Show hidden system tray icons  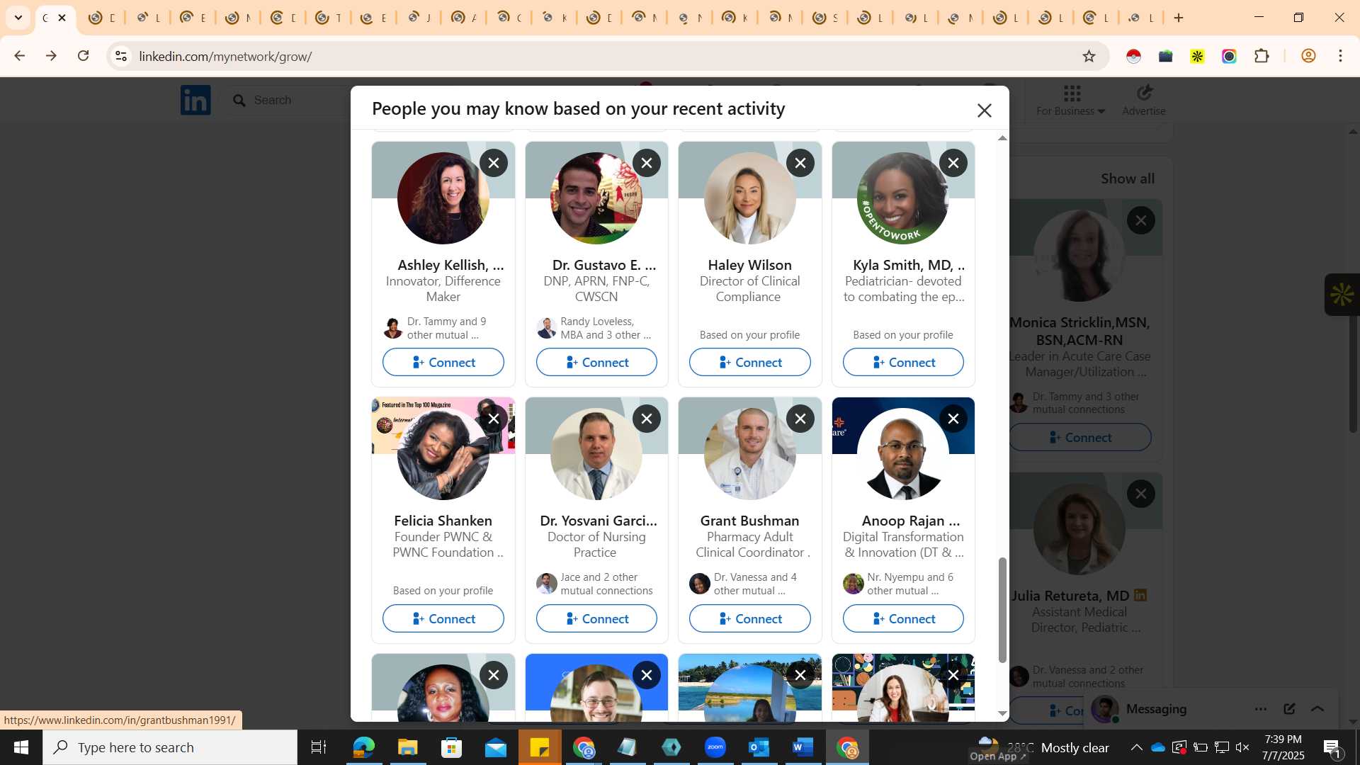1136,747
